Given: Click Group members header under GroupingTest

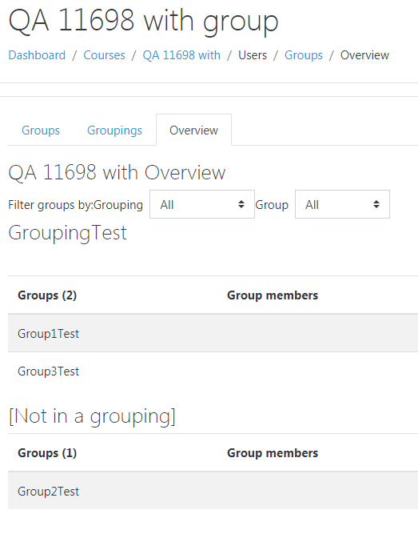Looking at the screenshot, I should [273, 295].
